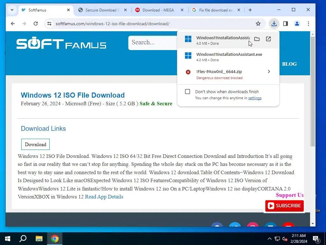Click the Download Links heading

pos(43,129)
